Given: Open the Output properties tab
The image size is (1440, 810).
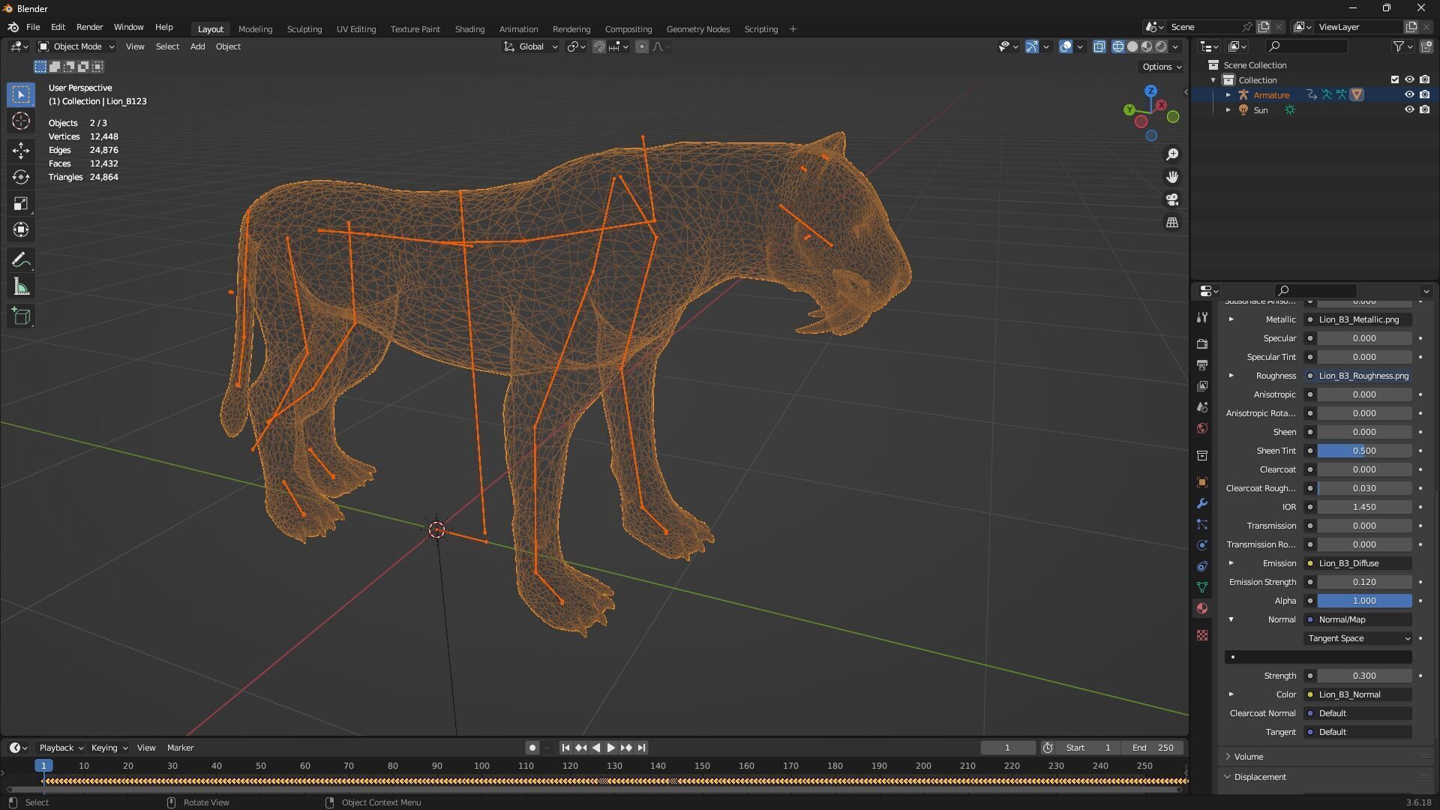Looking at the screenshot, I should coord(1202,364).
